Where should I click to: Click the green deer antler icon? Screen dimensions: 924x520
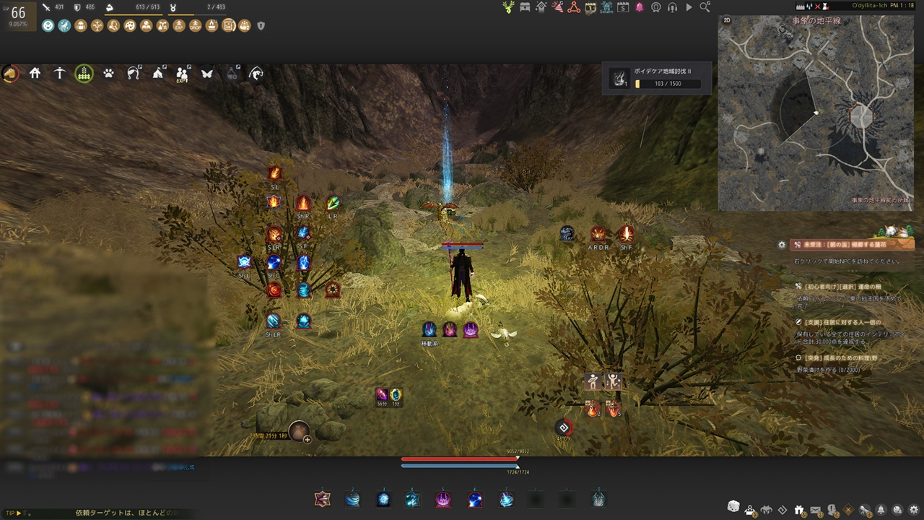pyautogui.click(x=508, y=7)
